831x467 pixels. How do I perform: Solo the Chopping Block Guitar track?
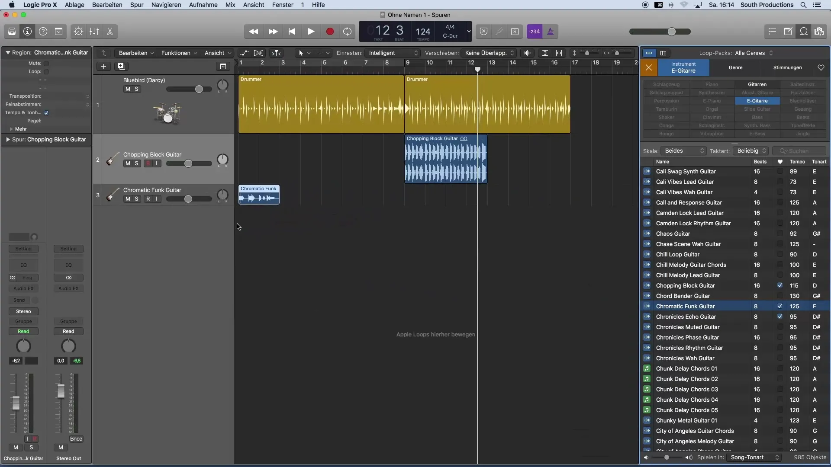tap(136, 163)
